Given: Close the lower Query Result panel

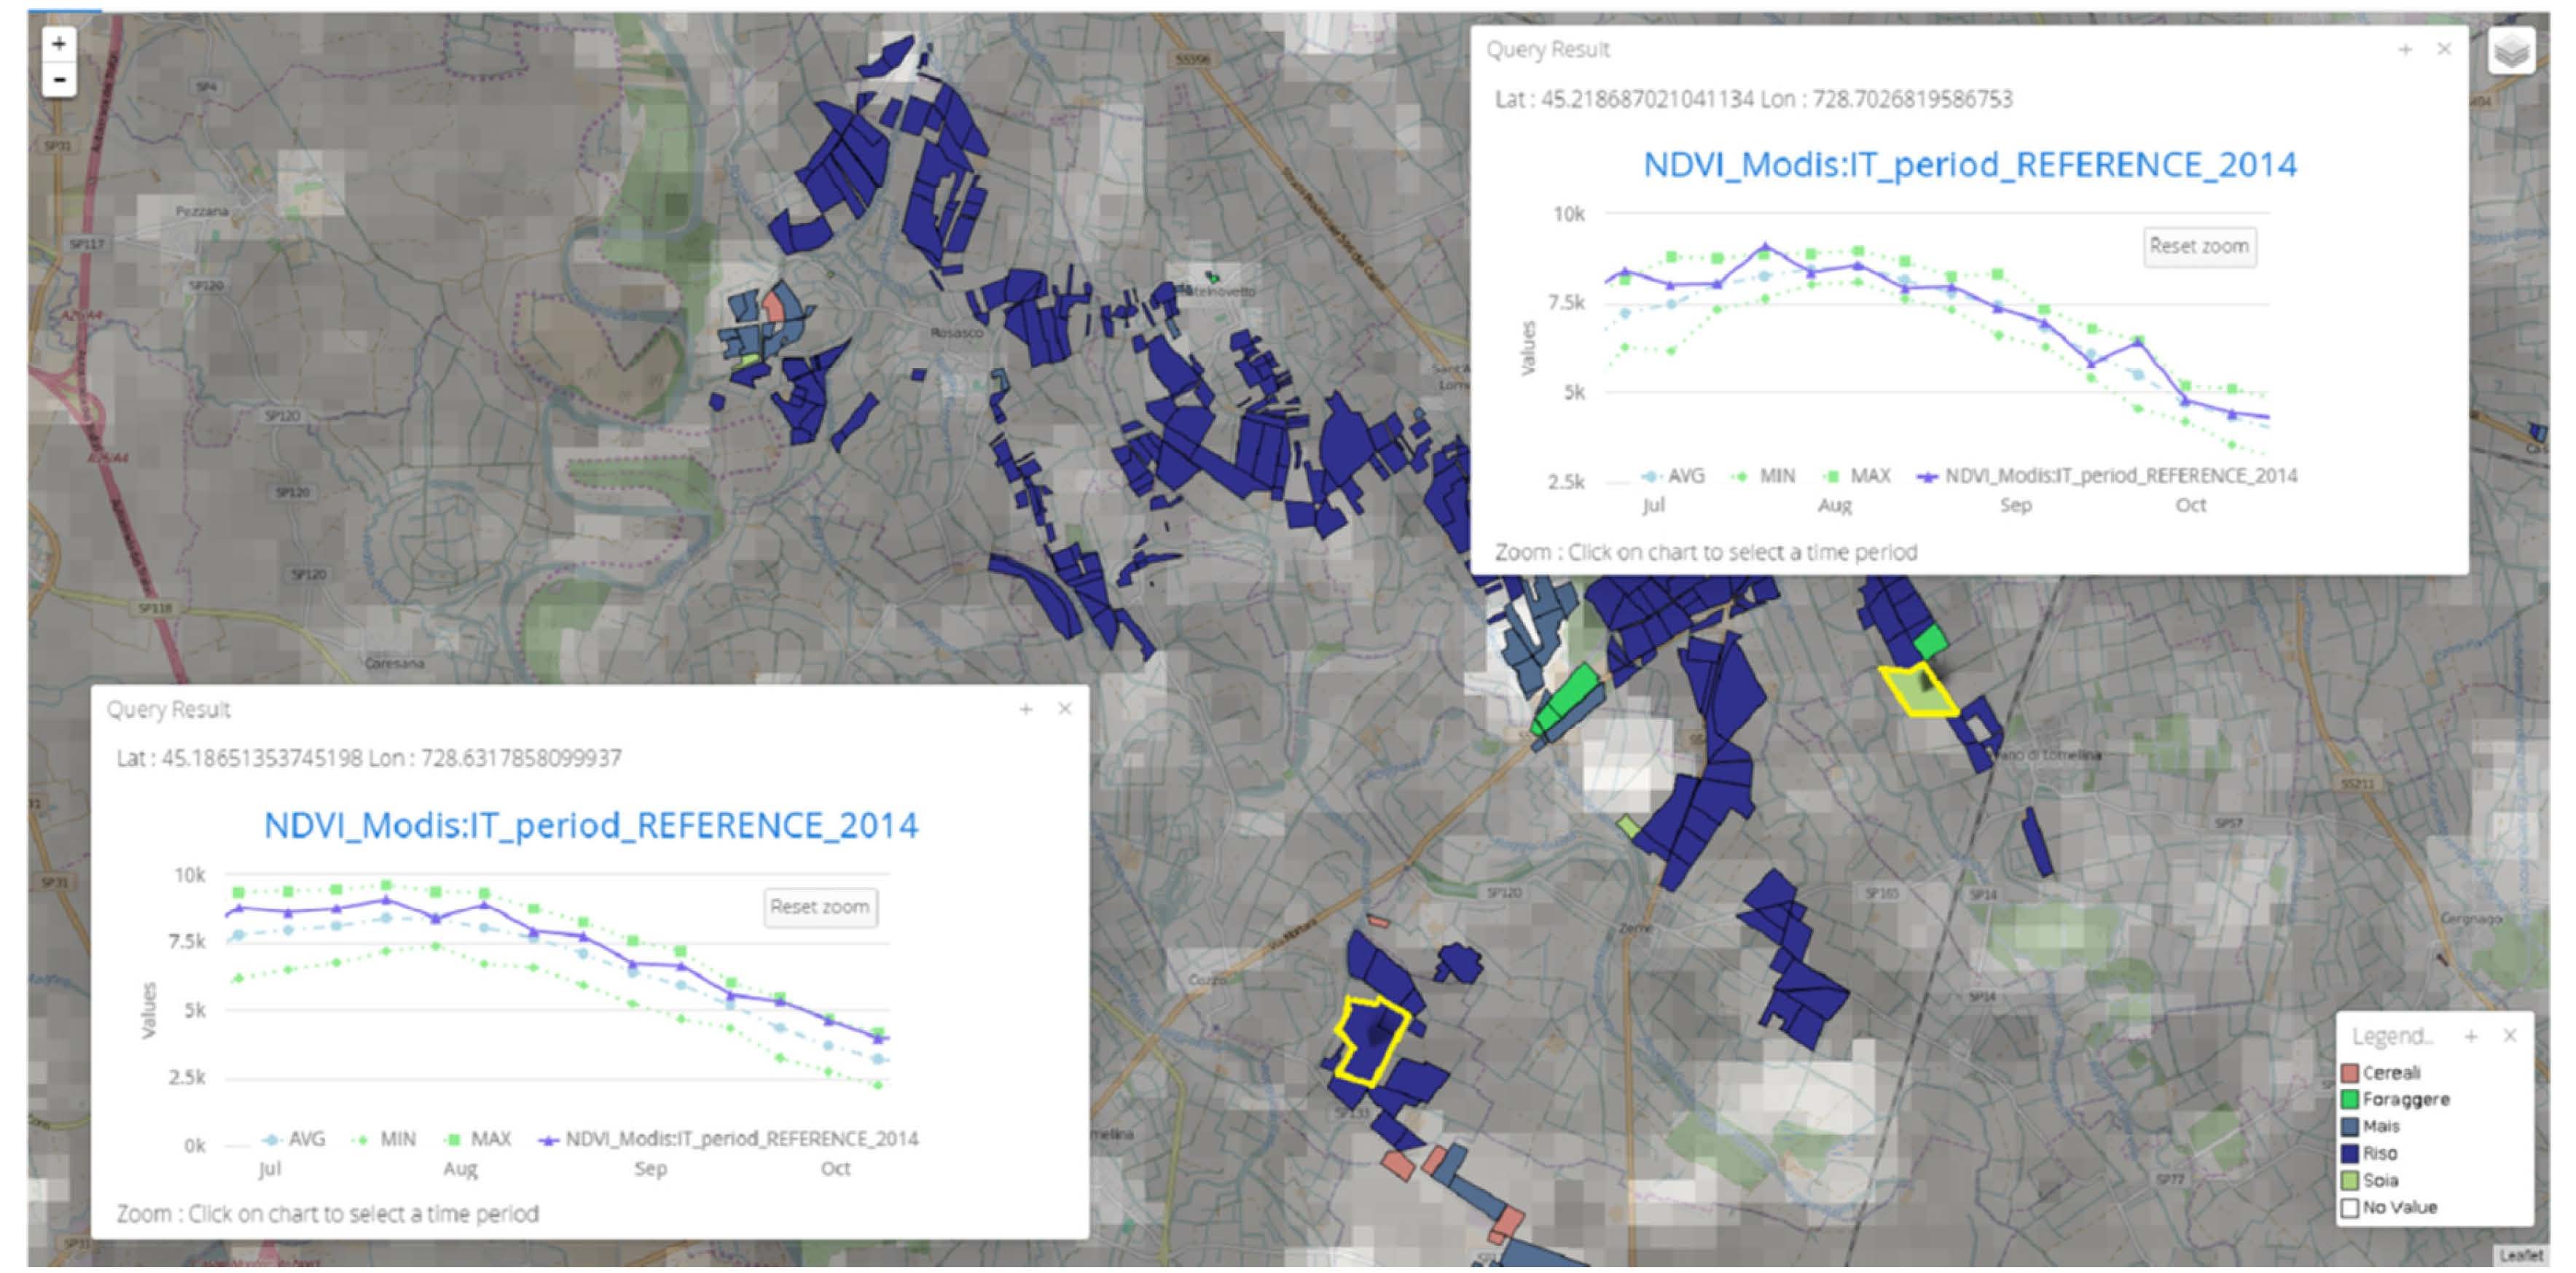Looking at the screenshot, I should pyautogui.click(x=1065, y=709).
